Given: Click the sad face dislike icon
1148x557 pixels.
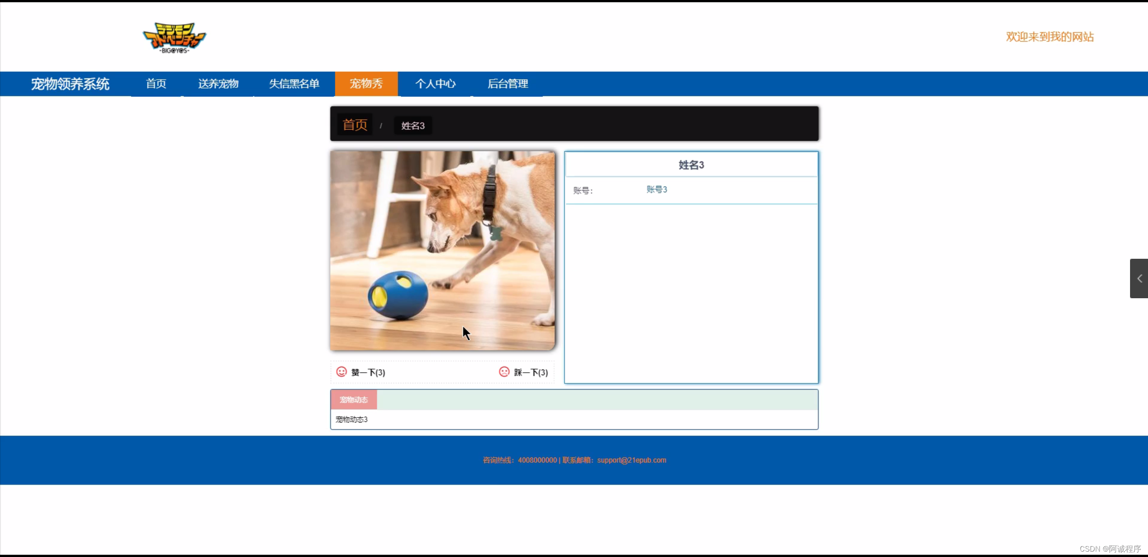Looking at the screenshot, I should click(504, 372).
